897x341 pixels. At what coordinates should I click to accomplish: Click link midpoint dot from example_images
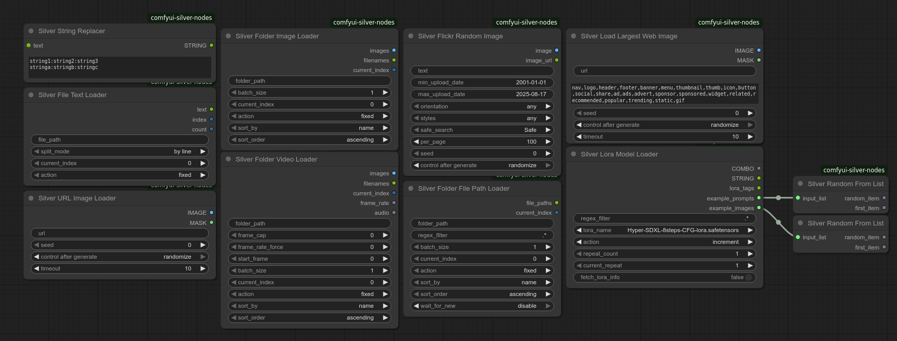pos(778,222)
